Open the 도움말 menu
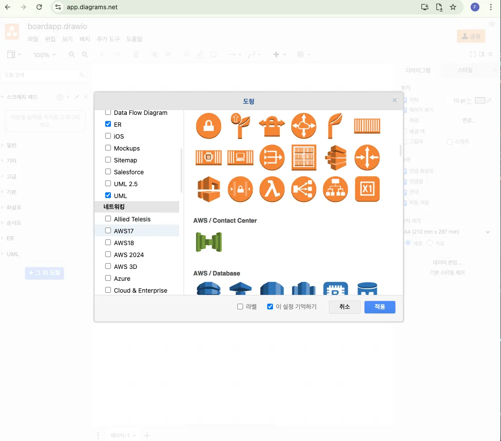Image resolution: width=501 pixels, height=441 pixels. click(134, 39)
